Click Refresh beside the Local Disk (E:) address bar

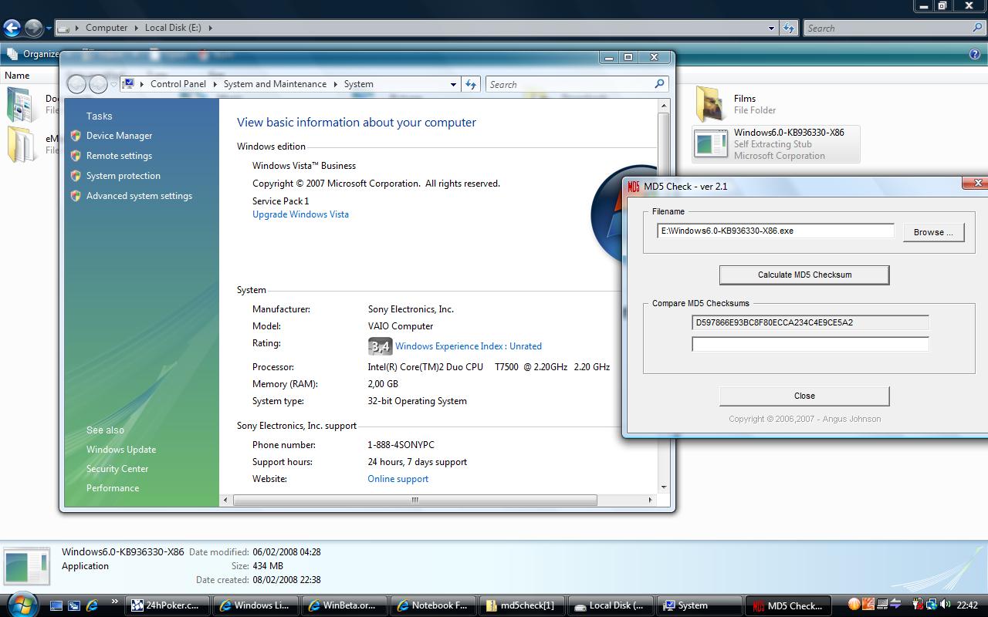pos(788,28)
